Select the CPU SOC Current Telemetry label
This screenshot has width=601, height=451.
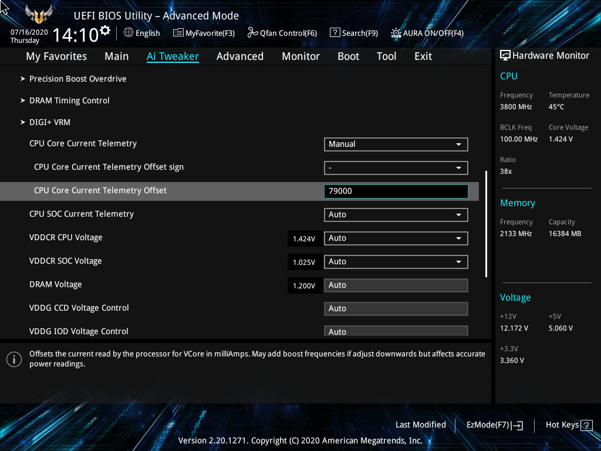tap(82, 214)
